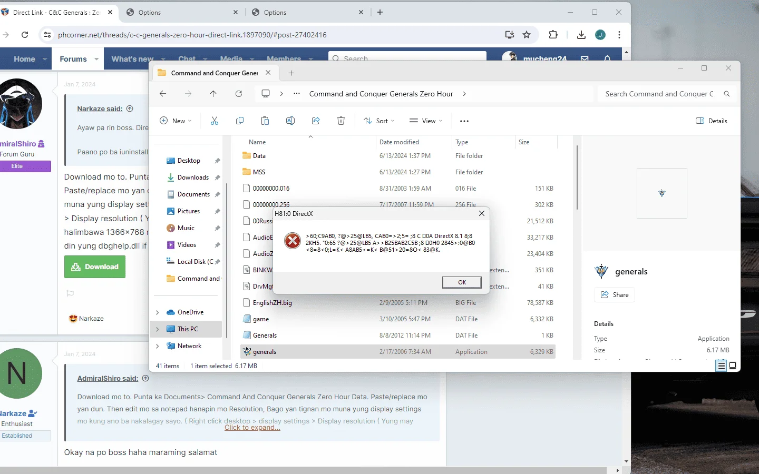Click the Share icon in Explorer toolbar
This screenshot has width=759, height=474.
[316, 121]
